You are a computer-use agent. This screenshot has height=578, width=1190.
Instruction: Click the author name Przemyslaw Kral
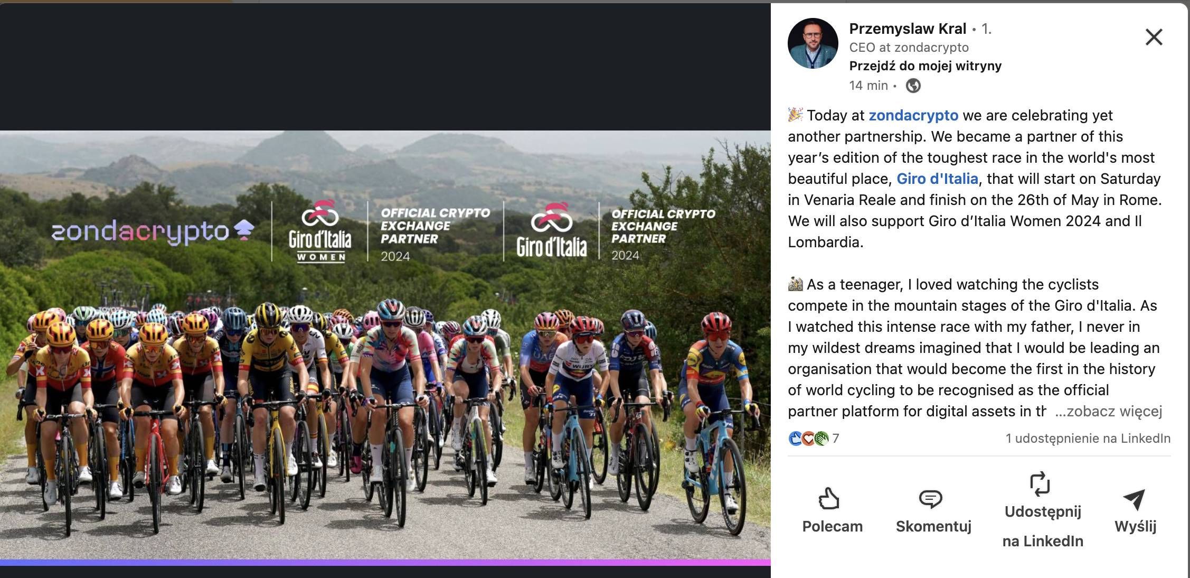(x=907, y=29)
